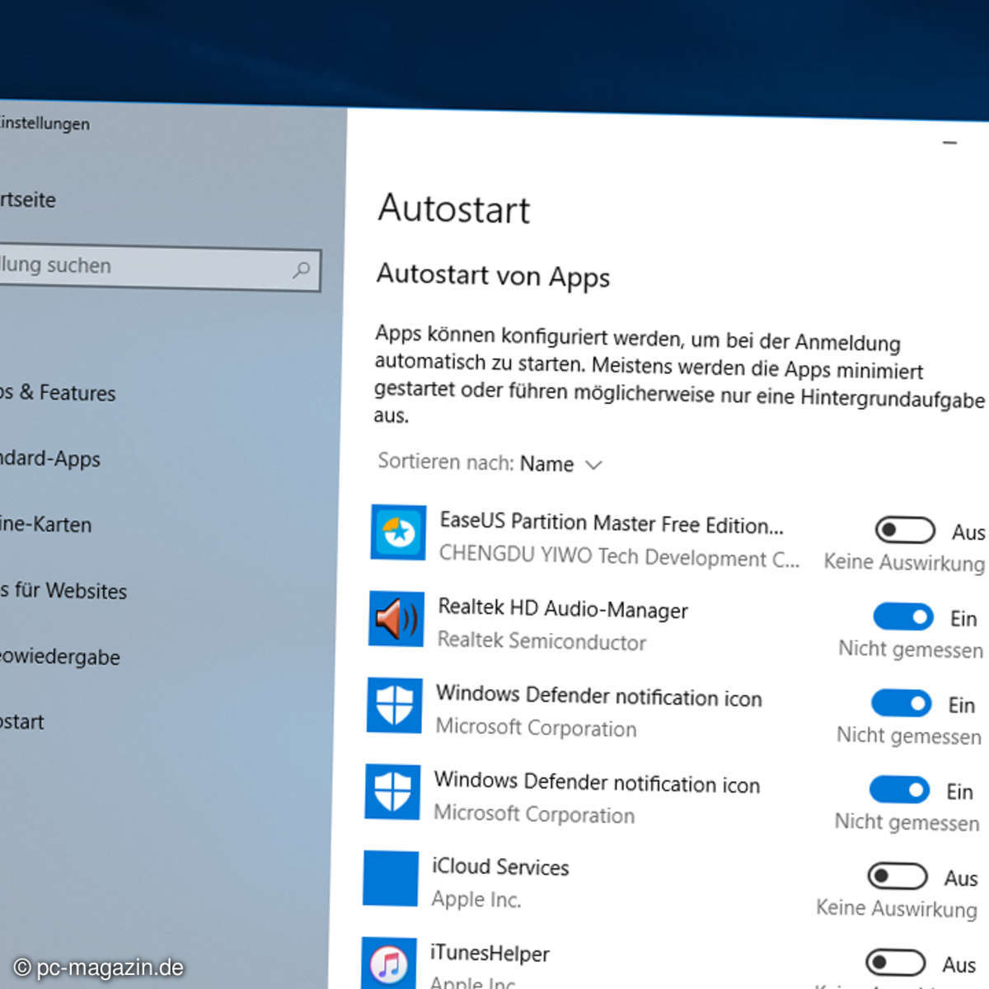Select the Realtek HD Audio-Manager speaker icon
Viewport: 989px width, 989px height.
[x=396, y=620]
